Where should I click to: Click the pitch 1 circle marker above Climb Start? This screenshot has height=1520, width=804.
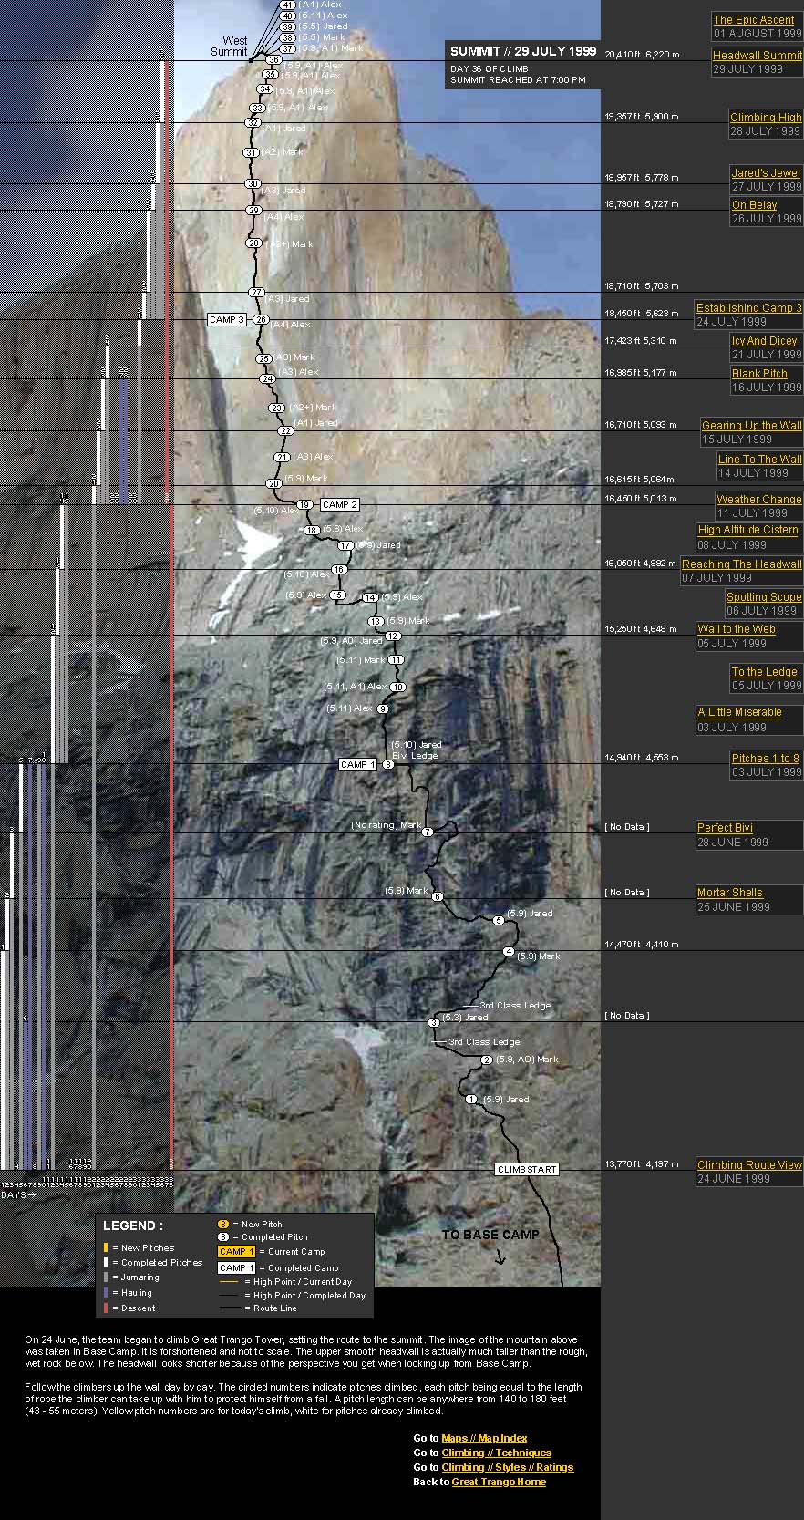[x=471, y=1100]
